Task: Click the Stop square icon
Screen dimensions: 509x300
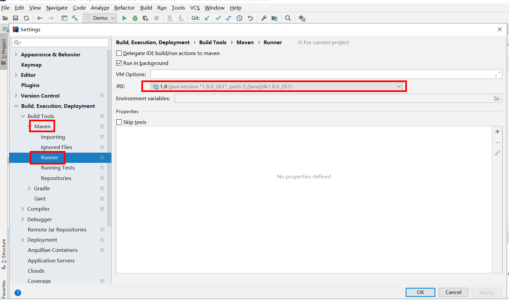Action: (x=157, y=18)
